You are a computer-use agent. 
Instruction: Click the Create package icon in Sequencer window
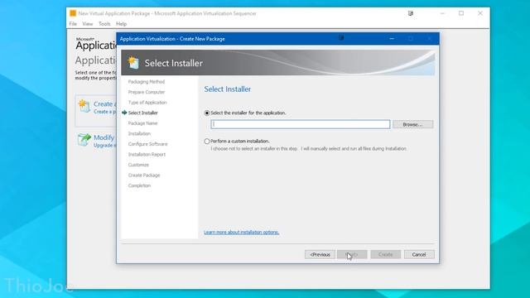click(x=84, y=107)
